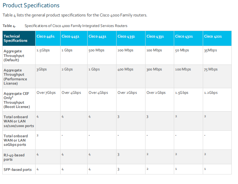The height and width of the screenshot is (184, 238).
Task: Click the bold "Table 4." caption label
Action: [x=9, y=26]
